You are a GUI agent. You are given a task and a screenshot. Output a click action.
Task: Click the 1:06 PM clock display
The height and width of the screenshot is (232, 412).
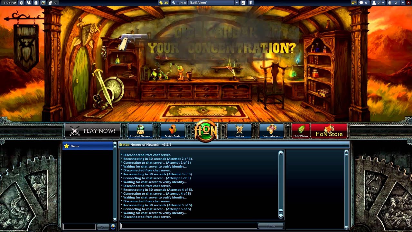click(x=10, y=3)
